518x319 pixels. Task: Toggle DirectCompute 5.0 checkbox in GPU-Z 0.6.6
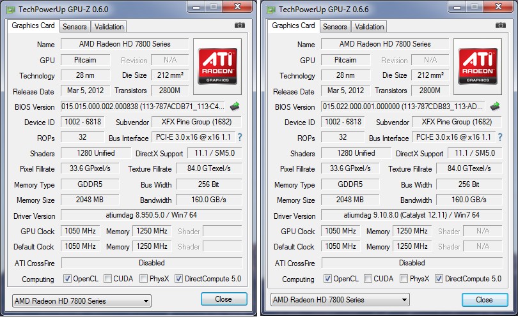(439, 278)
